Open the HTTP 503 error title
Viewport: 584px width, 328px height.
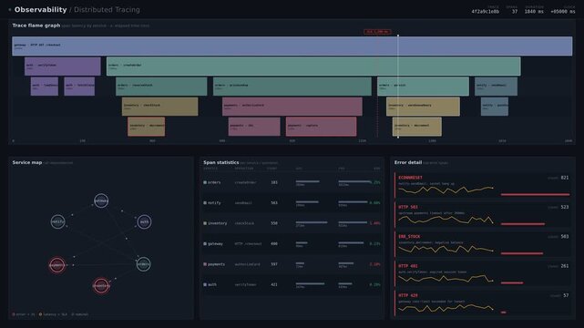pos(408,207)
